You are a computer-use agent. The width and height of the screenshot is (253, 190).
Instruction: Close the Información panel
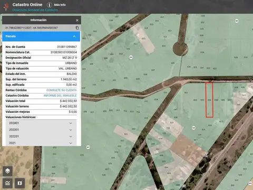click(77, 21)
